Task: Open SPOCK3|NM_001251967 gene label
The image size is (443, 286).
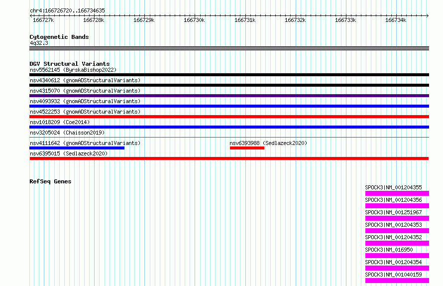Action: [394, 212]
